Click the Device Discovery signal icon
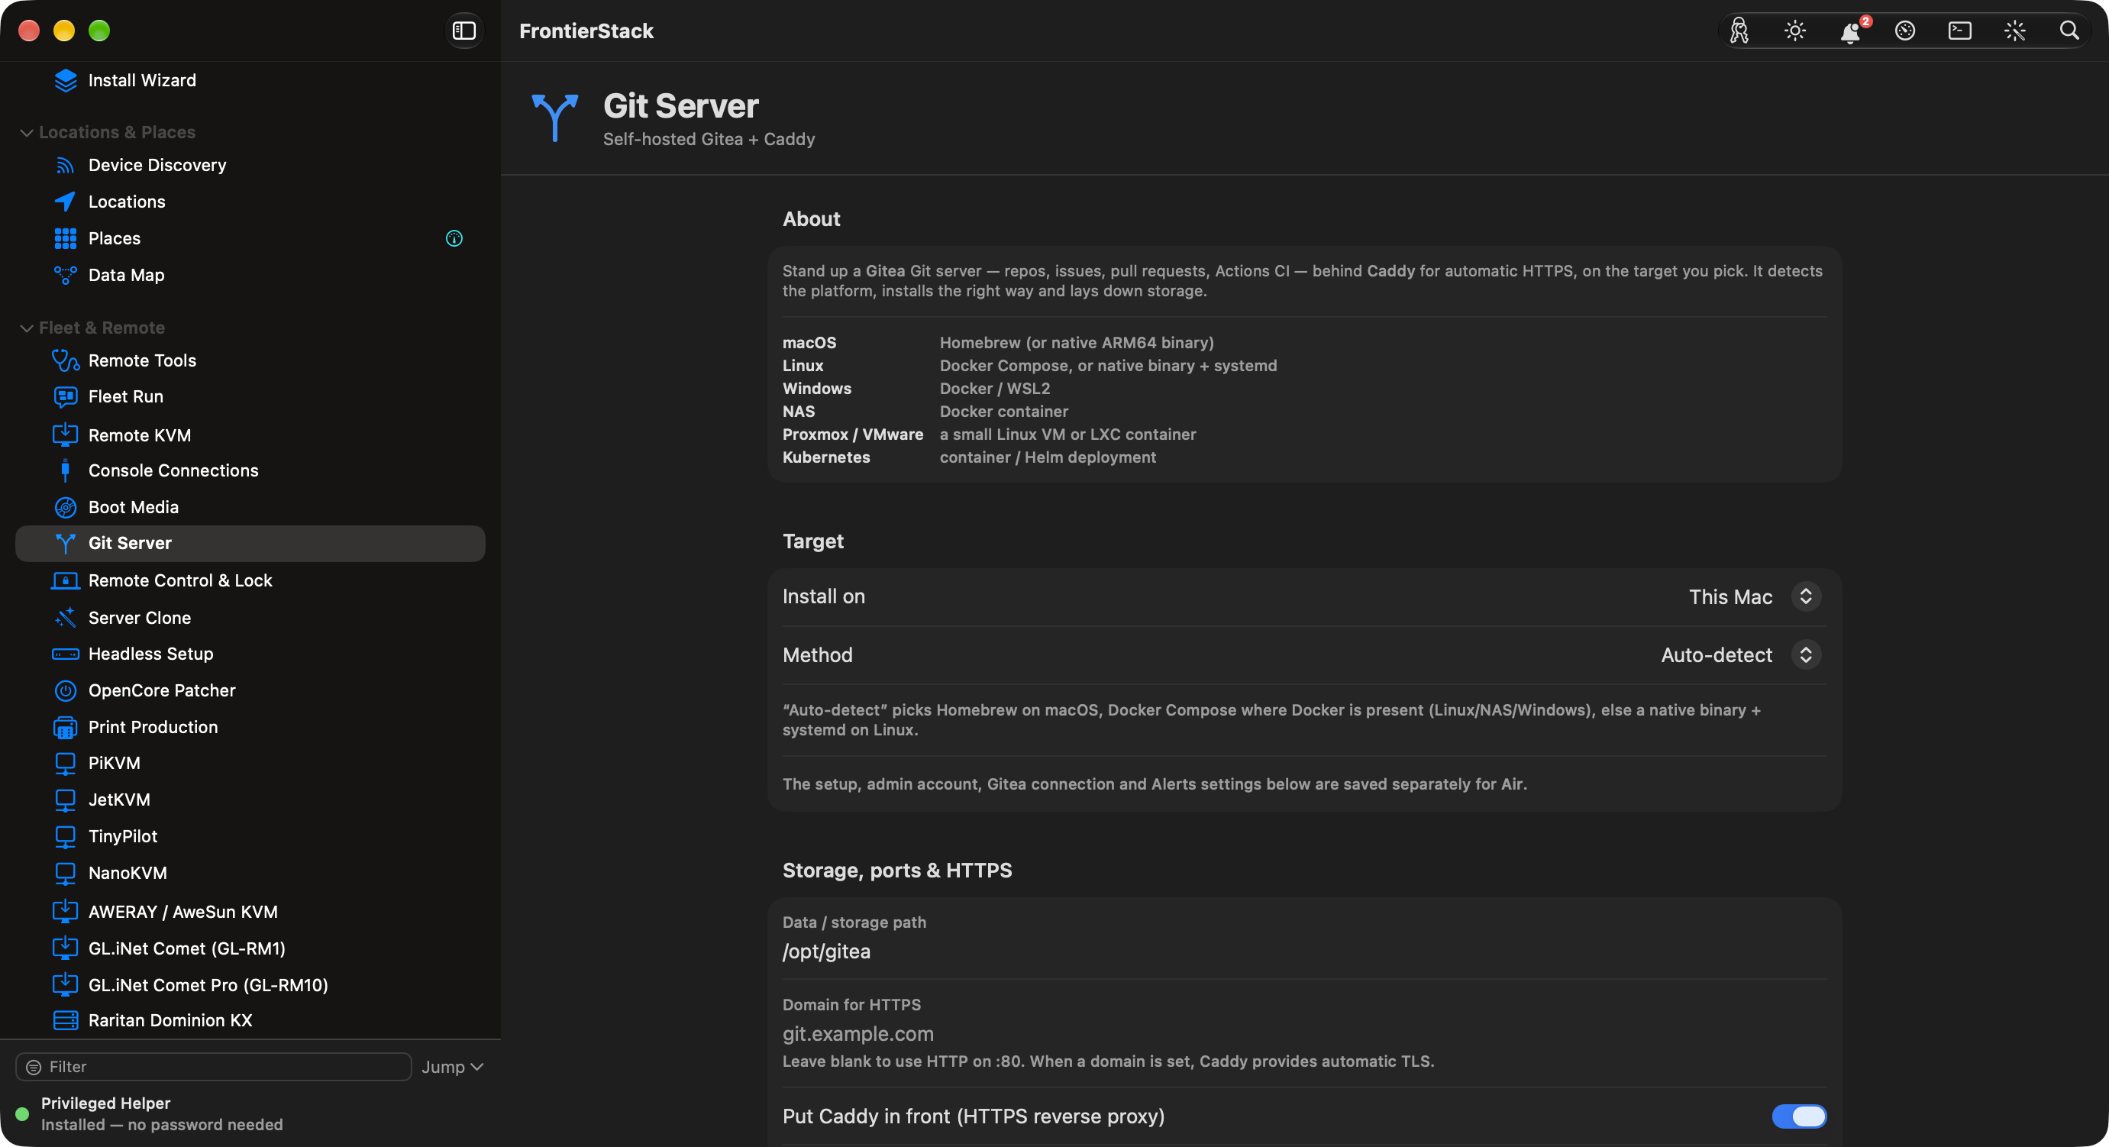Screen dimensions: 2109x1147 click(x=66, y=166)
